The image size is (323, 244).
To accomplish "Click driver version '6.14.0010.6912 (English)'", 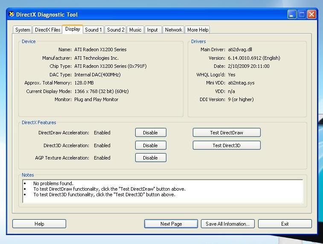I will tap(254, 58).
